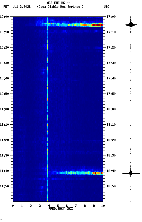Click the 17:20 UTC time label

[111, 48]
